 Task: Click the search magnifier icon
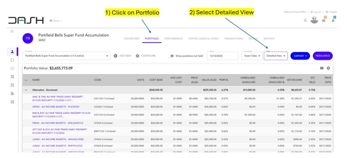click(x=305, y=21)
